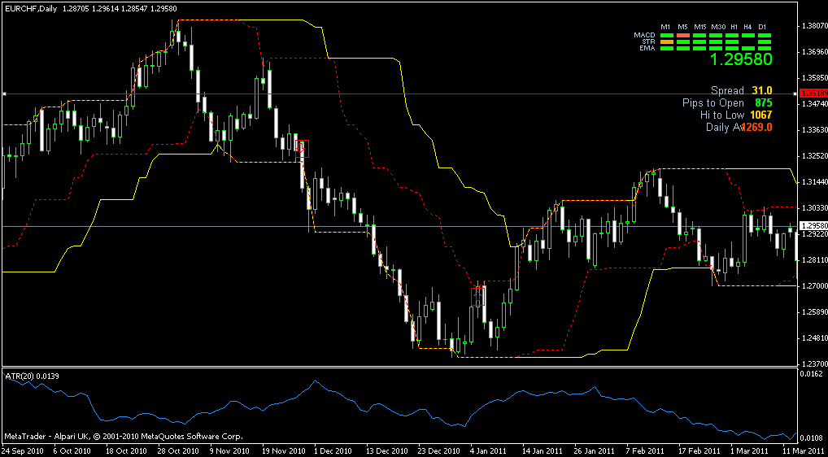
Task: Click the green EMA M5 signal bar
Action: (683, 49)
